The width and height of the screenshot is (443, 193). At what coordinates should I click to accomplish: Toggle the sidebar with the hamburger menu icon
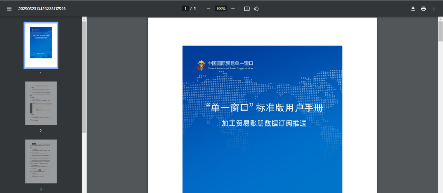pyautogui.click(x=9, y=9)
